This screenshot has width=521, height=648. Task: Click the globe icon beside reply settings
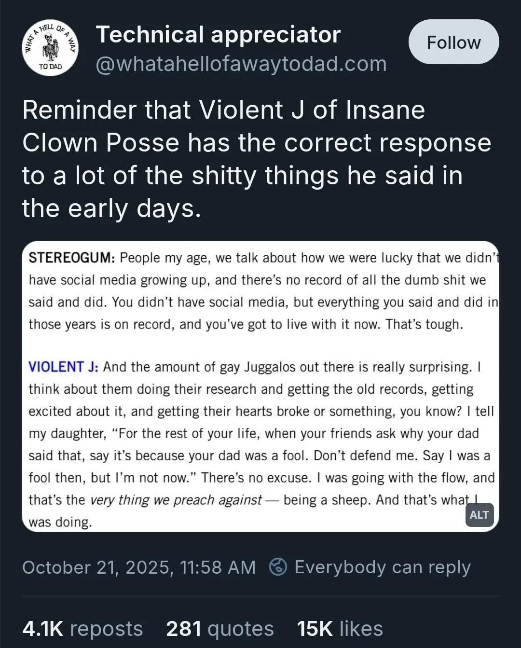pyautogui.click(x=279, y=567)
